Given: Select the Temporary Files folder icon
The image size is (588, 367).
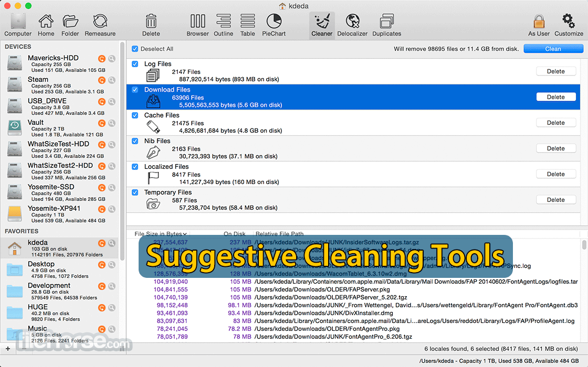Looking at the screenshot, I should [x=153, y=204].
